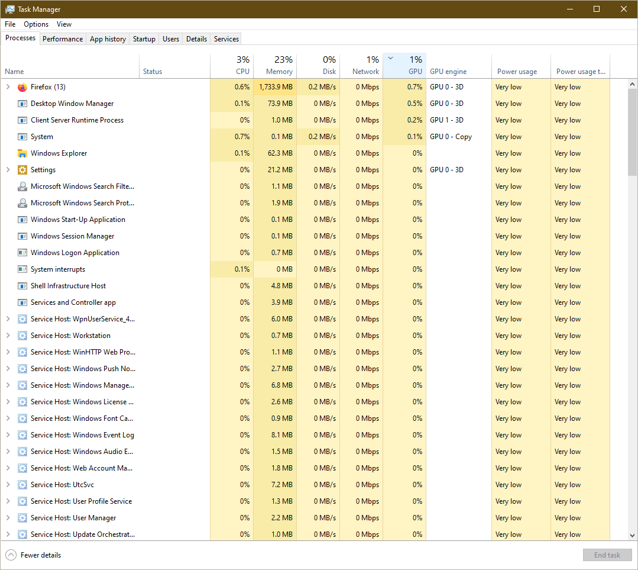Click the Windows Logon Application icon
638x570 pixels.
pyautogui.click(x=22, y=253)
